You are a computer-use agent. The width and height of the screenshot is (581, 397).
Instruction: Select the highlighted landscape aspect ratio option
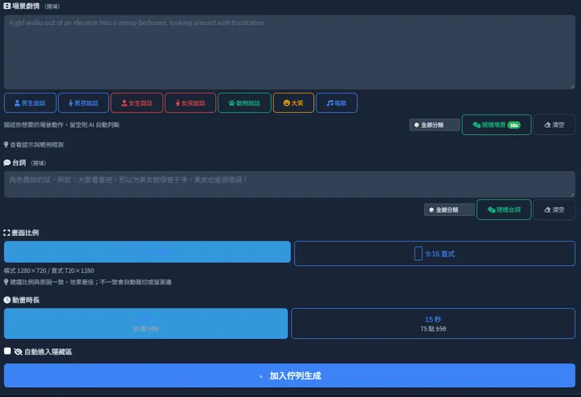coord(147,252)
